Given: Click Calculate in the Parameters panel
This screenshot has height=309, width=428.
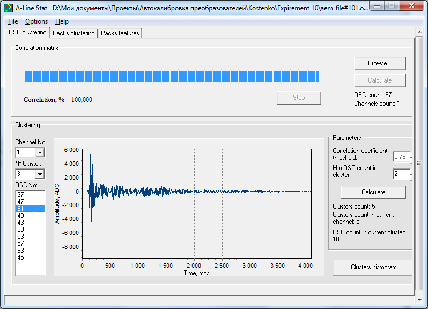Looking at the screenshot, I should pos(373,192).
